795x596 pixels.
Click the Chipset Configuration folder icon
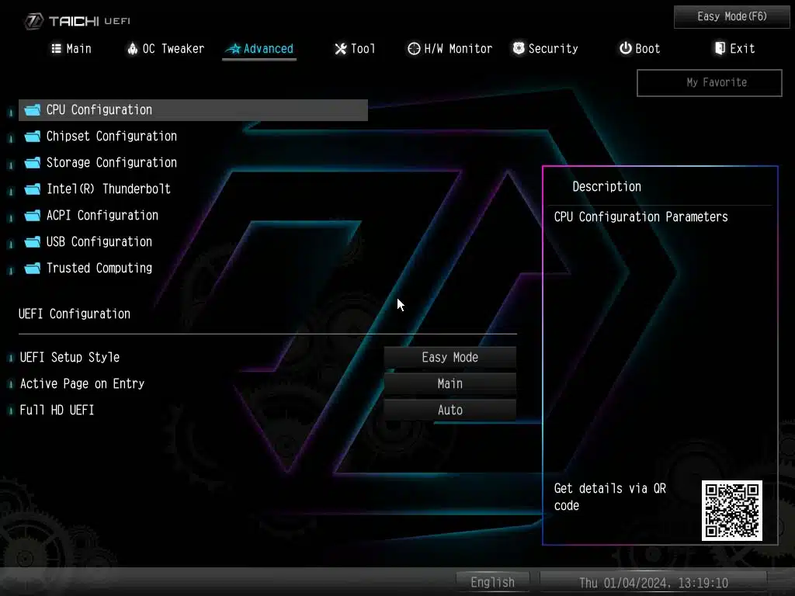pyautogui.click(x=33, y=137)
